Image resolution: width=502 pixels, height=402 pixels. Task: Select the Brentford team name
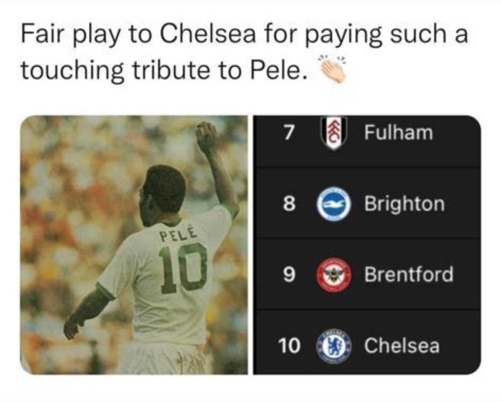pos(409,275)
